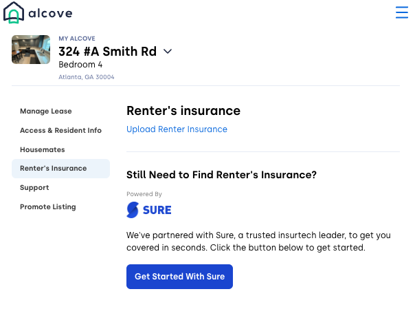Click the Bedroom 4 label
The width and height of the screenshot is (415, 329).
click(x=80, y=65)
